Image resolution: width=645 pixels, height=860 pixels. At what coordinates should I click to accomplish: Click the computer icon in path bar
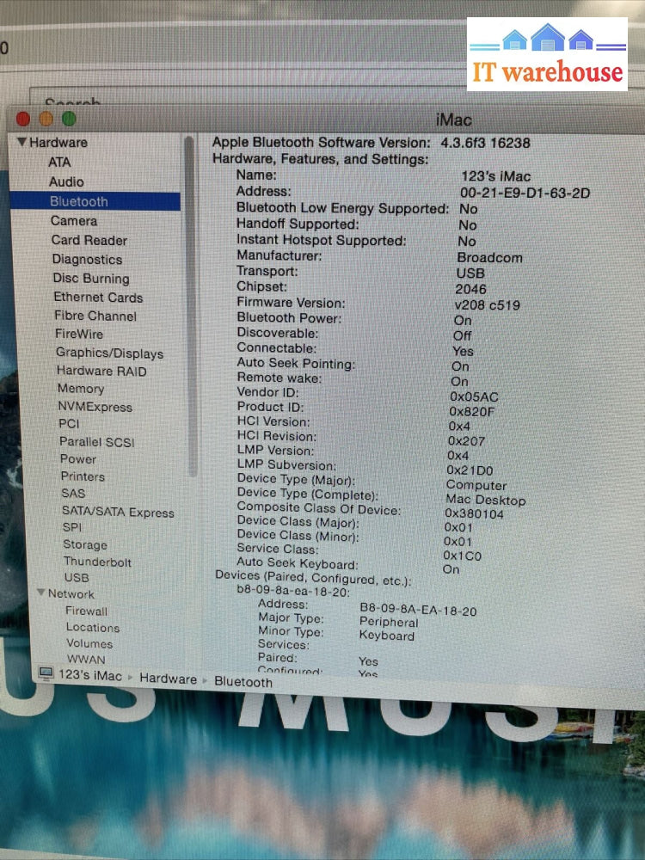tap(46, 675)
